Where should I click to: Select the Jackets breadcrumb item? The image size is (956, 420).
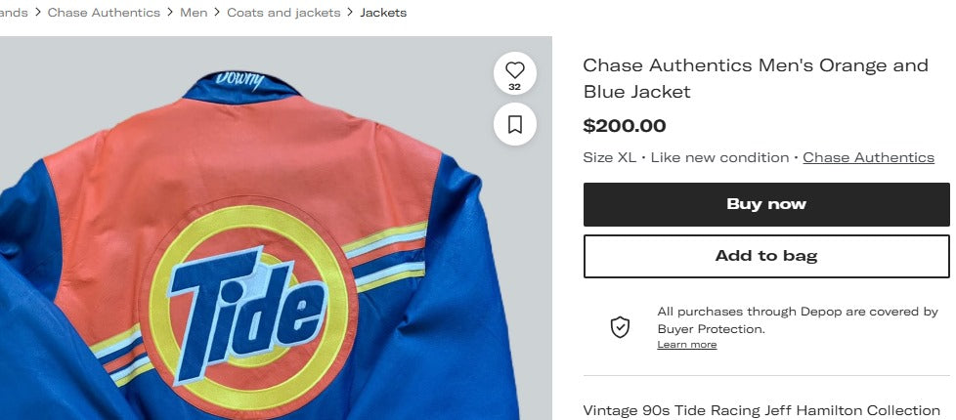383,13
